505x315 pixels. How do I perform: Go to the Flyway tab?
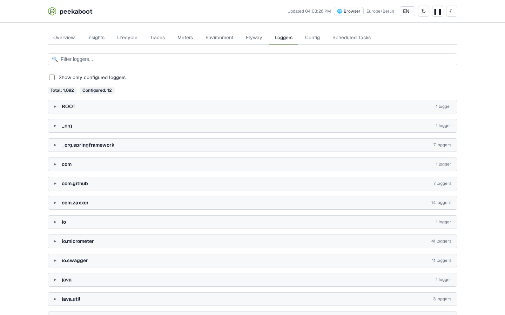[254, 37]
